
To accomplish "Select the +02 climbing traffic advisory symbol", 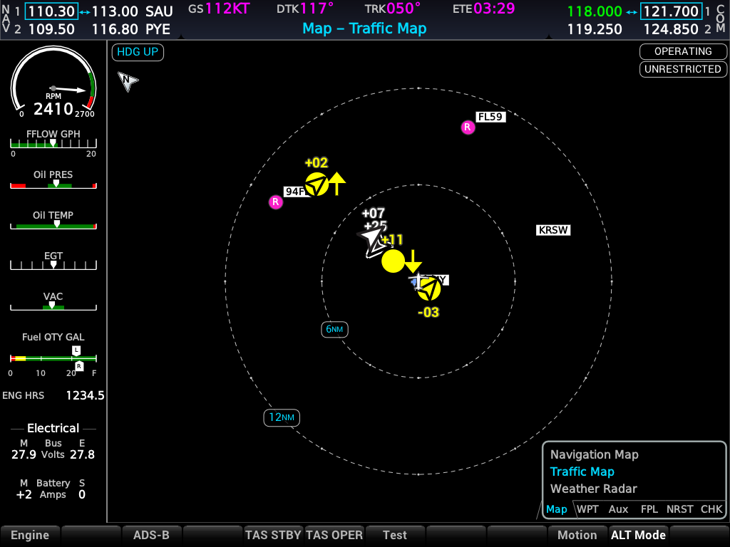I will (317, 184).
